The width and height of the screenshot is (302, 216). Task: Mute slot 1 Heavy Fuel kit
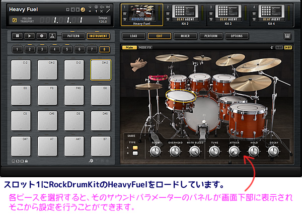tap(125, 14)
